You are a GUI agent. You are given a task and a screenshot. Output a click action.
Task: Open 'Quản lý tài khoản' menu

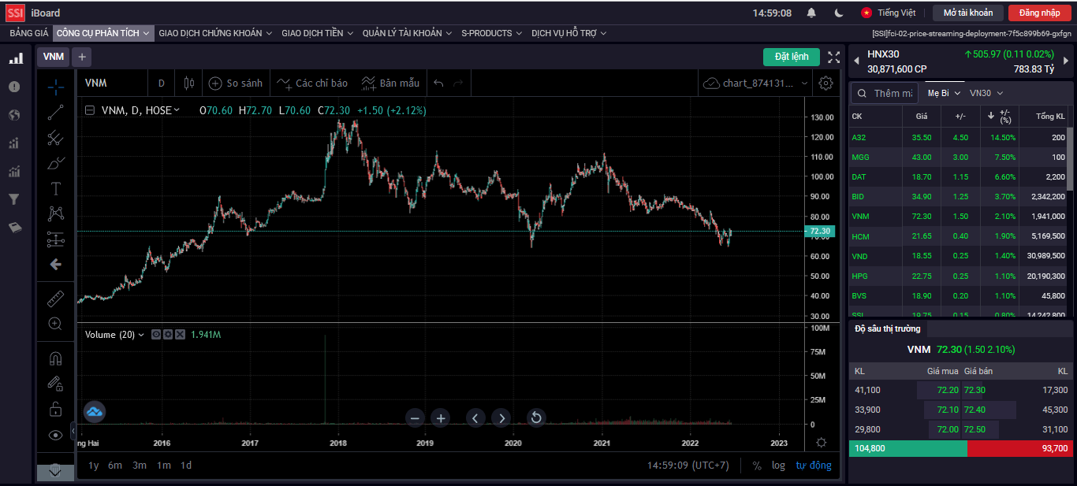pos(407,33)
